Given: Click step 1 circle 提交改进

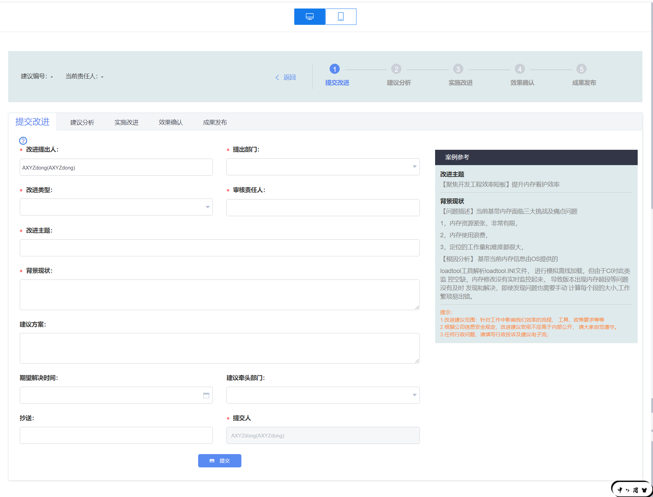Looking at the screenshot, I should 335,69.
